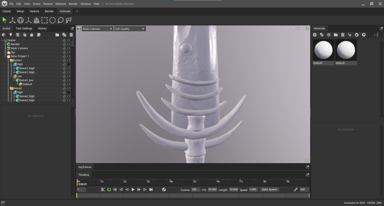Screen dimensions: 384x206
Task: Click the timeline scrub bar below controls
Action: 193,195
